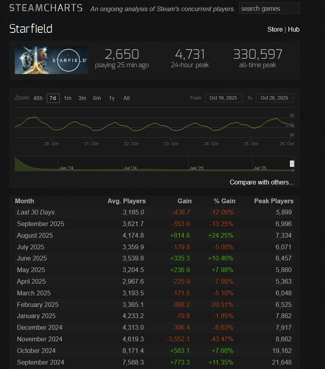Select the February 2025 row label

tap(38, 305)
